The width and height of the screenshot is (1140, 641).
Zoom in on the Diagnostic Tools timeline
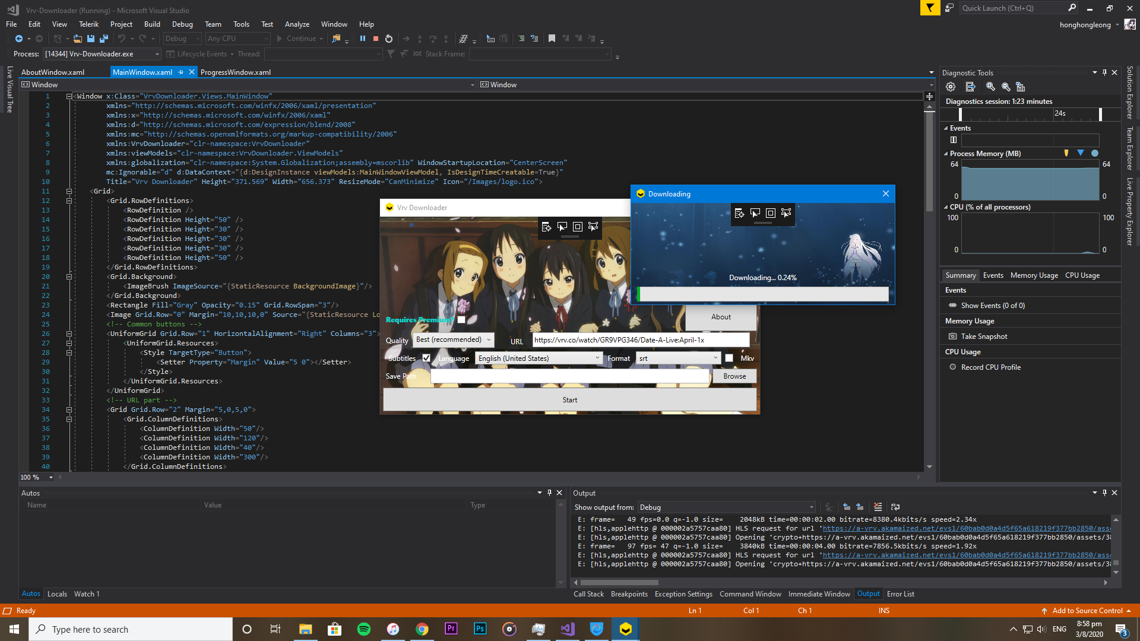(x=990, y=87)
